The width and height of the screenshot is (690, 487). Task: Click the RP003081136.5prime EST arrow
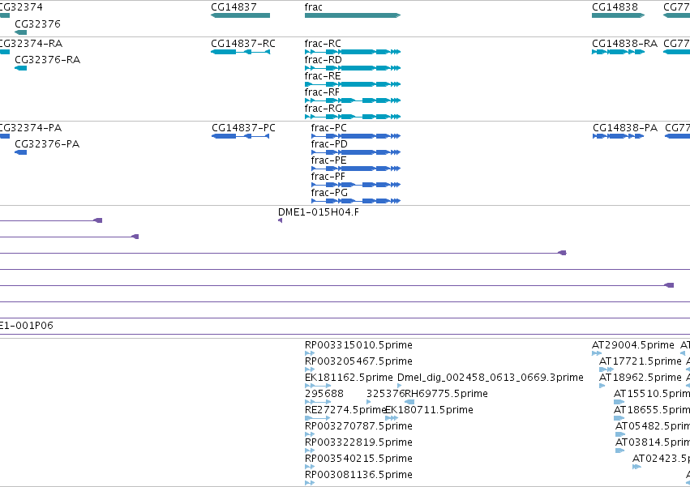click(x=310, y=483)
